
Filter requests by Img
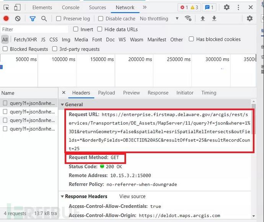click(x=66, y=39)
